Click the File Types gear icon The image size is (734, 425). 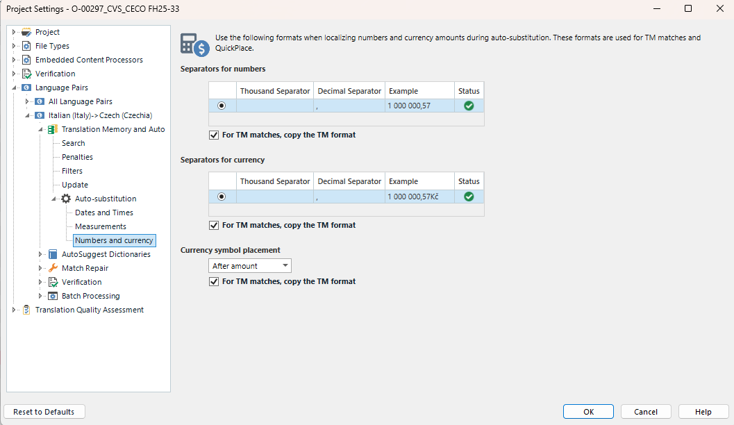coord(26,46)
